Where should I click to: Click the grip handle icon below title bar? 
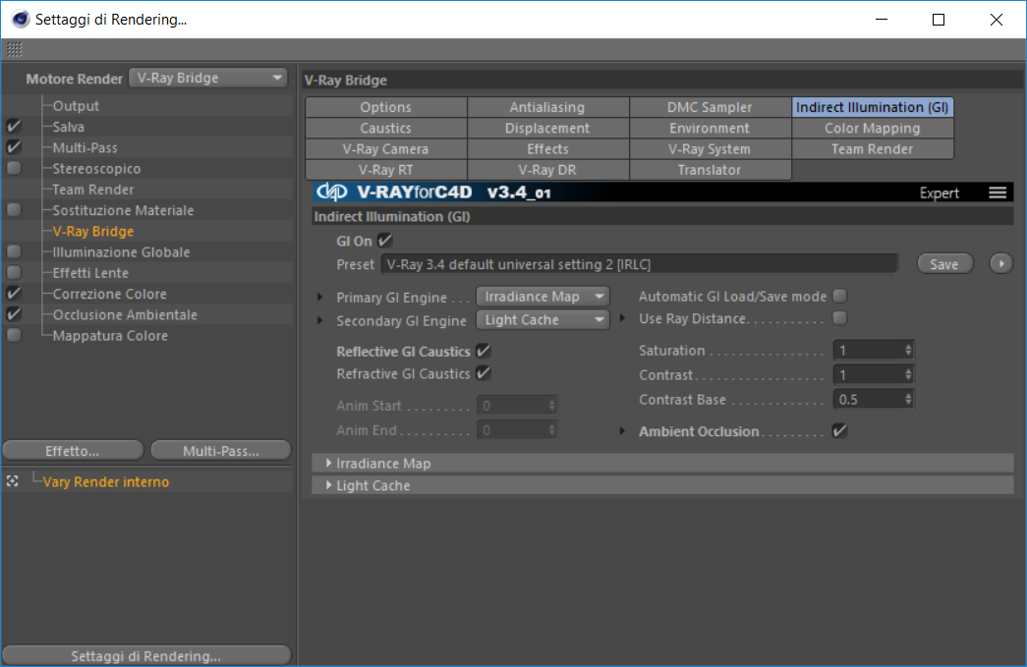click(x=15, y=49)
